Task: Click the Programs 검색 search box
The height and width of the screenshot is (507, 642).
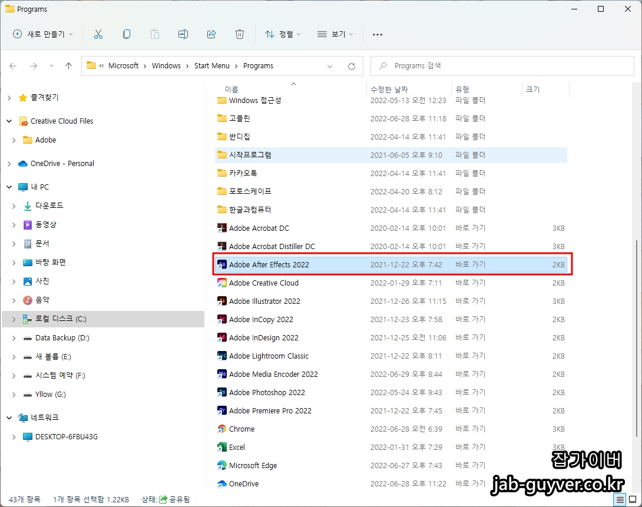Action: point(502,66)
